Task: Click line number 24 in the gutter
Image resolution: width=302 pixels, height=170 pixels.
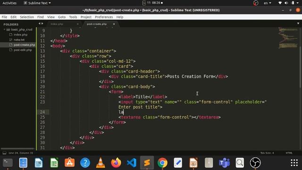Action: 42,112
